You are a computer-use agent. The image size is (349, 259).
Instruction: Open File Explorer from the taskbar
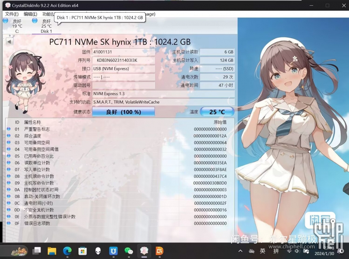pos(52,251)
